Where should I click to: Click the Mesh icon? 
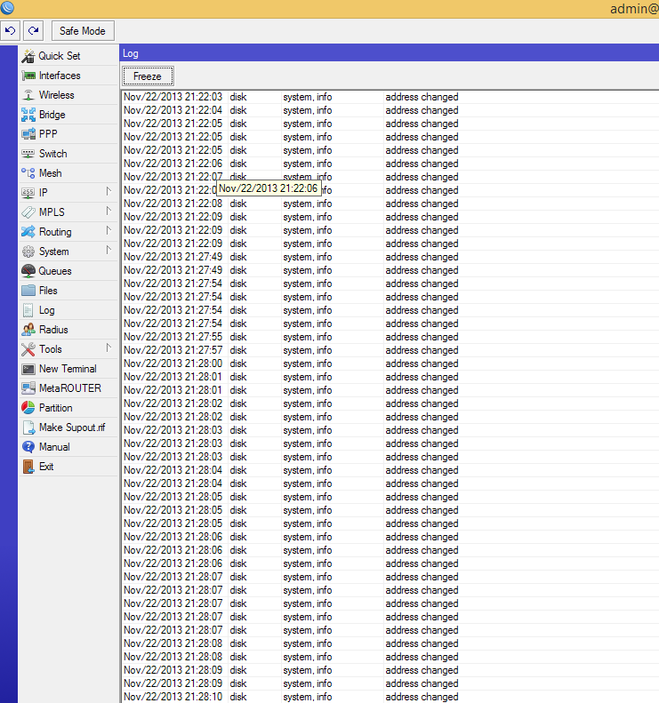coord(28,173)
